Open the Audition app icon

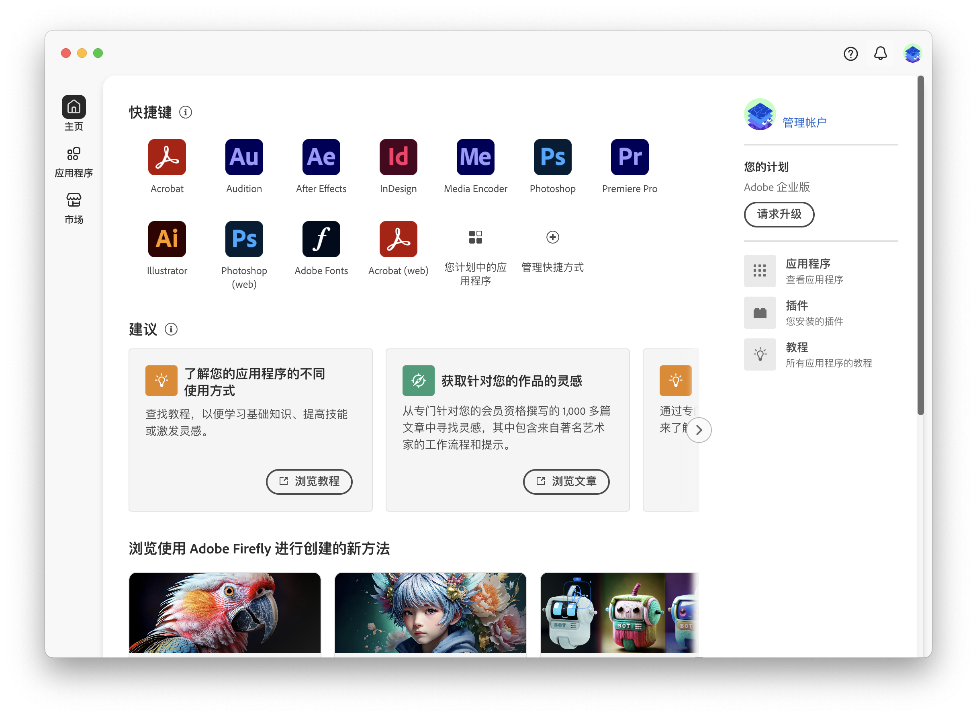pos(244,157)
